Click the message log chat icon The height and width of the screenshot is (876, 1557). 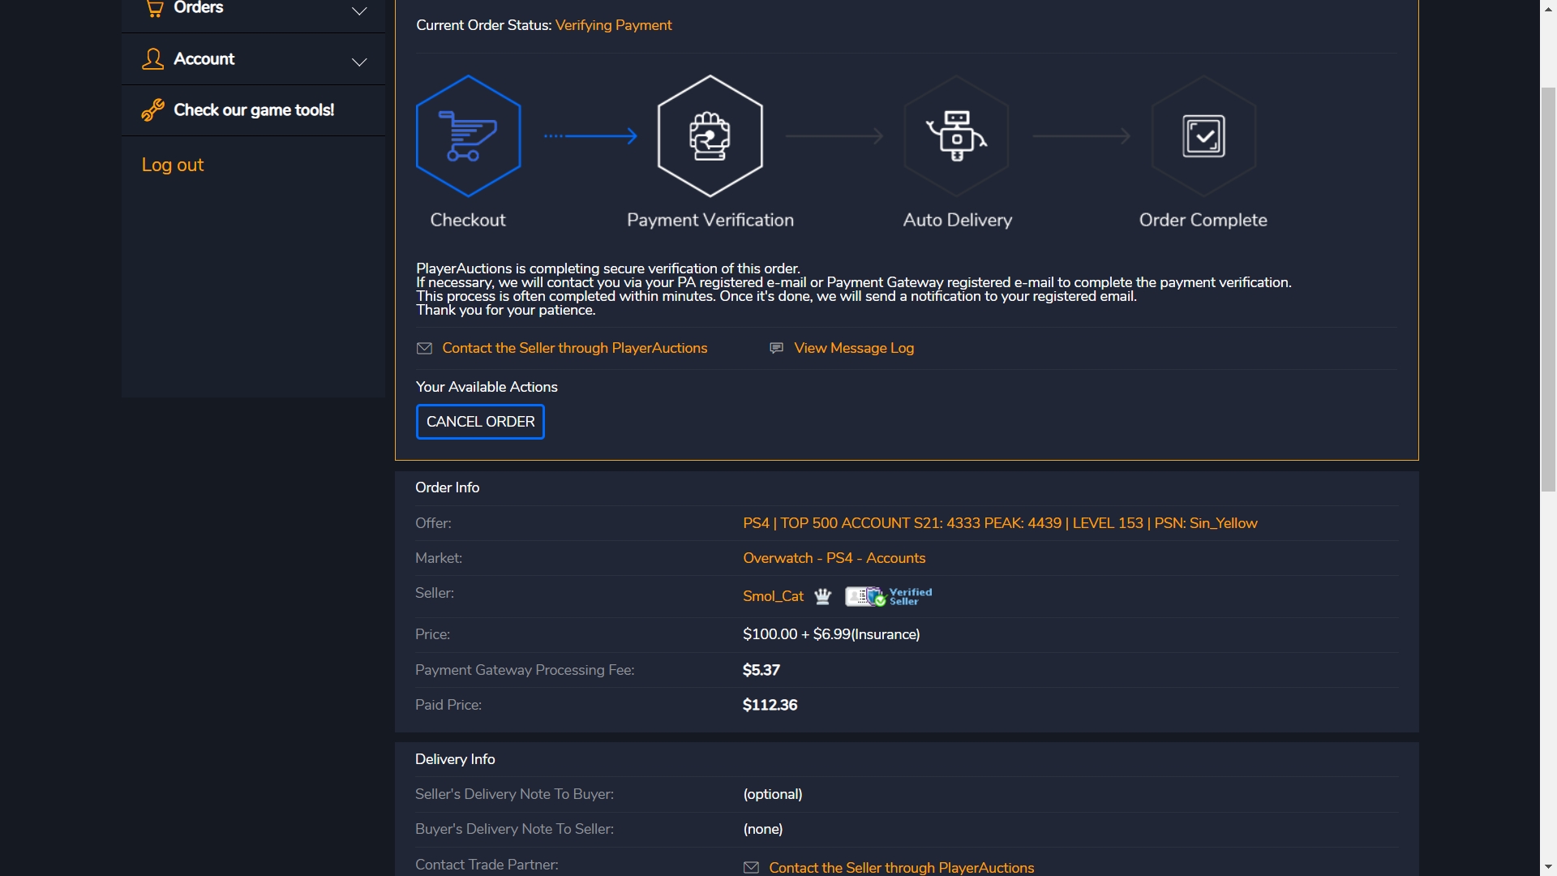tap(776, 348)
